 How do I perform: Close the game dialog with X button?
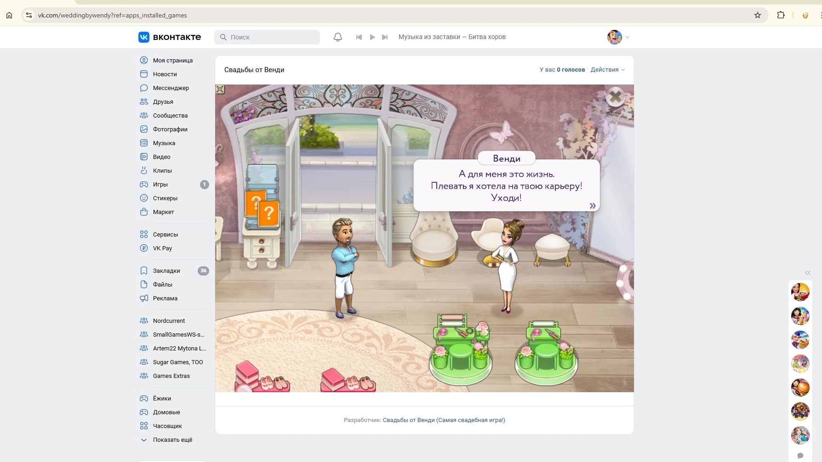point(616,97)
